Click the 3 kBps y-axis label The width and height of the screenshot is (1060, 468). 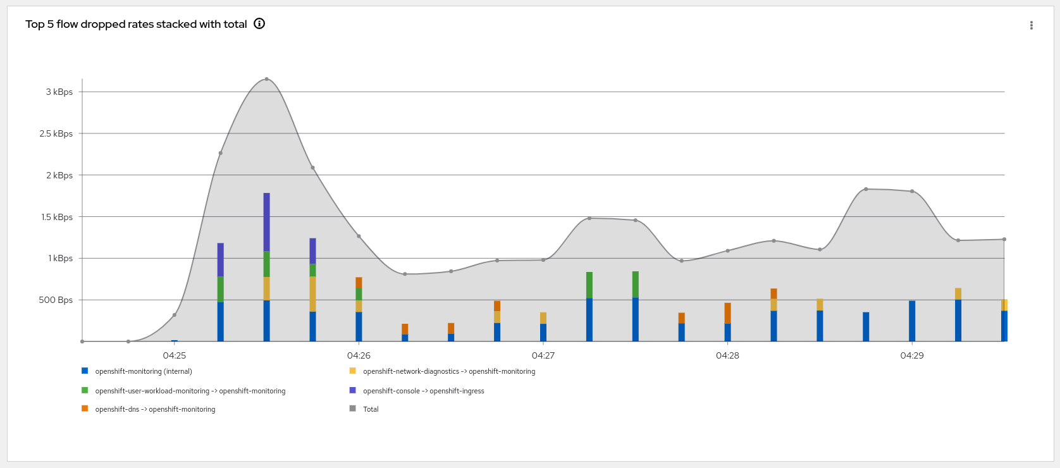pyautogui.click(x=59, y=92)
